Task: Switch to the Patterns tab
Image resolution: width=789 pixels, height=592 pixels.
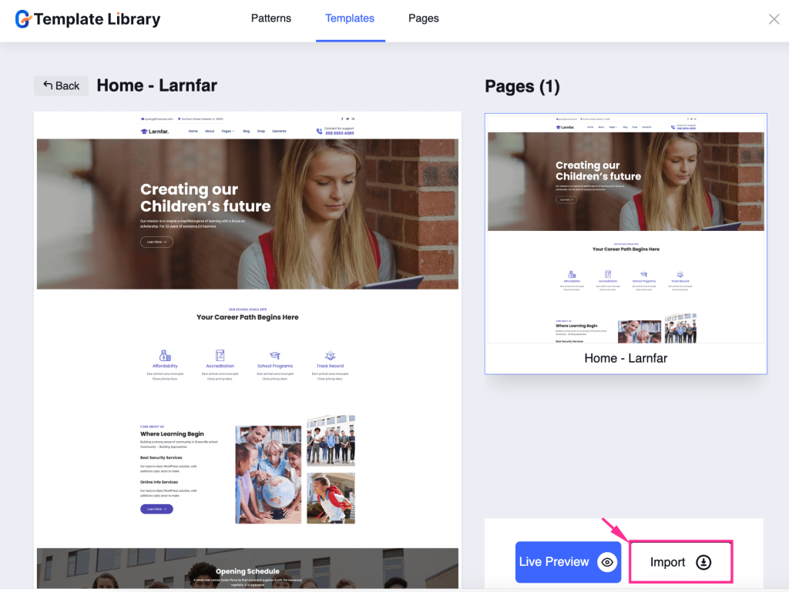Action: click(x=270, y=18)
